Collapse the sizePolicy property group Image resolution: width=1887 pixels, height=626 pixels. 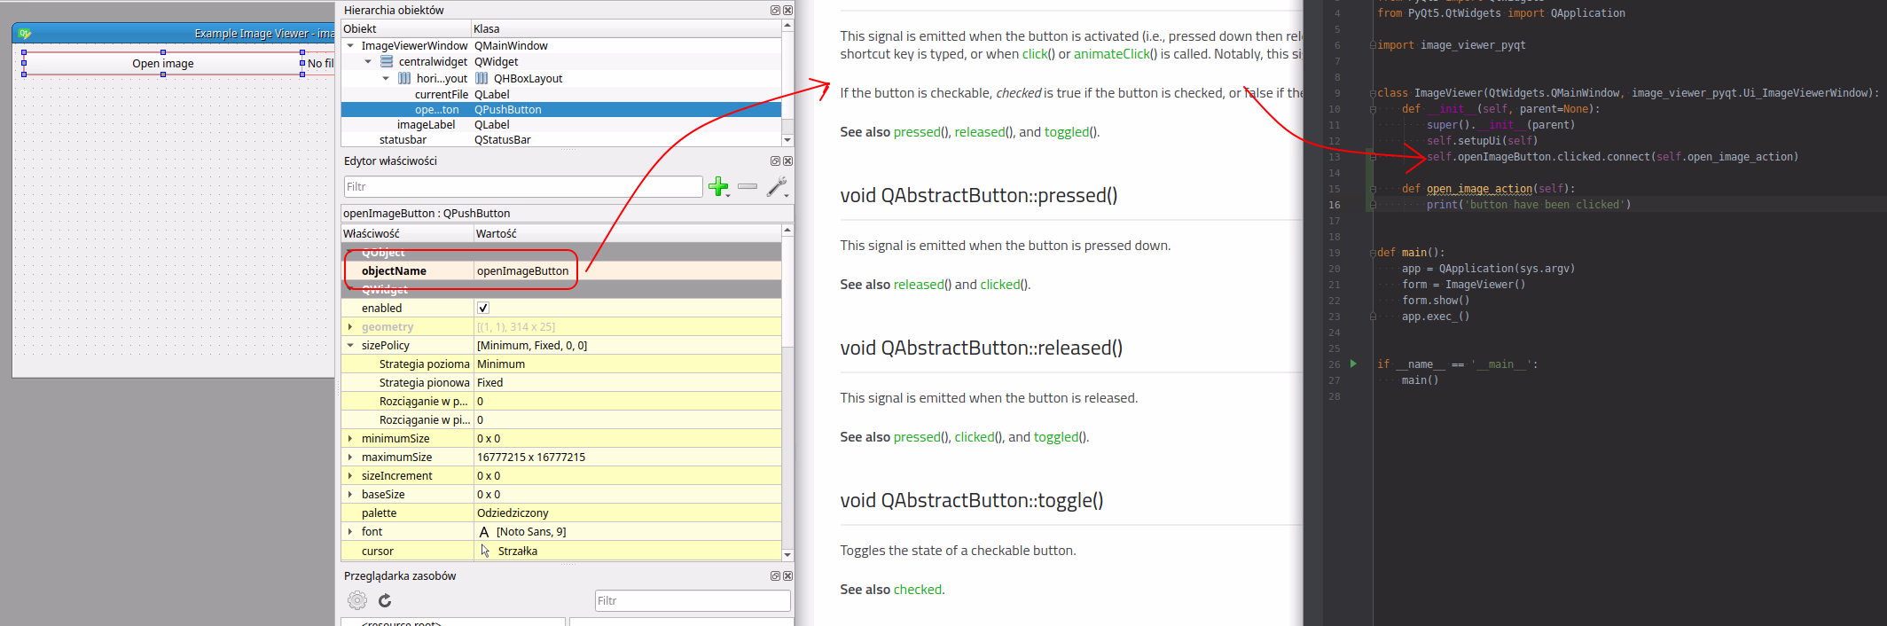tap(350, 345)
